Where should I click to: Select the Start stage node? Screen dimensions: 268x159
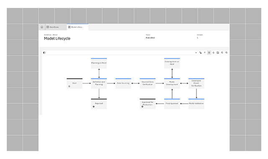(75, 84)
